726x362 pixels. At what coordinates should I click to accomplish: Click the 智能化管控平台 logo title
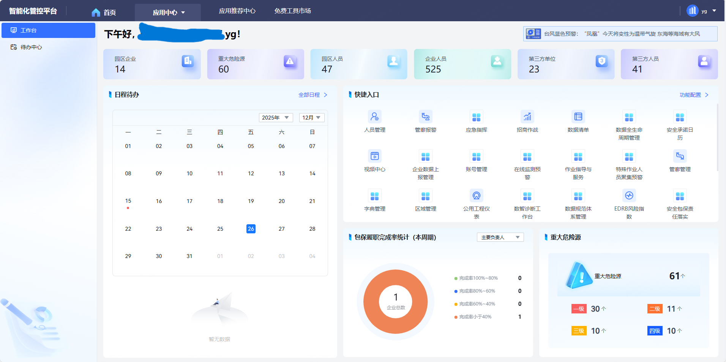coord(33,11)
